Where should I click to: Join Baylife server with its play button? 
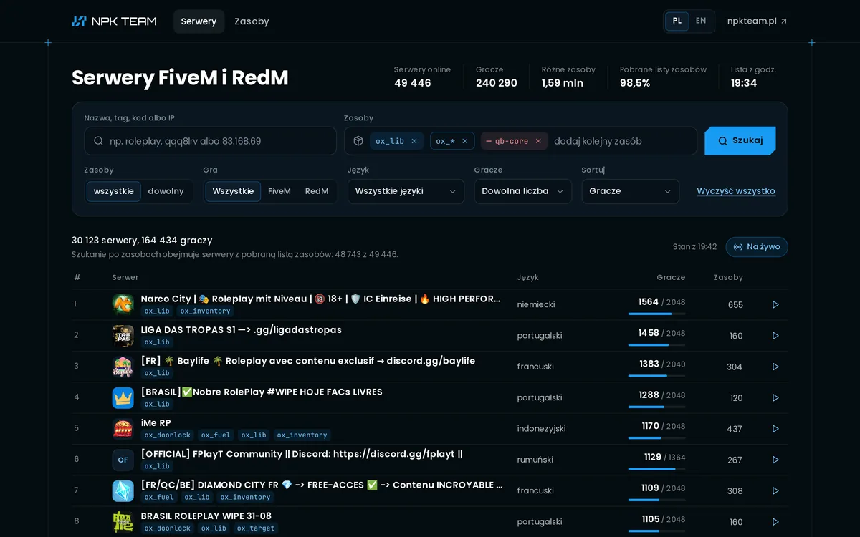click(775, 367)
